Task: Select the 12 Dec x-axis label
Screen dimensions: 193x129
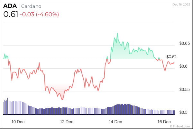Action: tap(66, 122)
